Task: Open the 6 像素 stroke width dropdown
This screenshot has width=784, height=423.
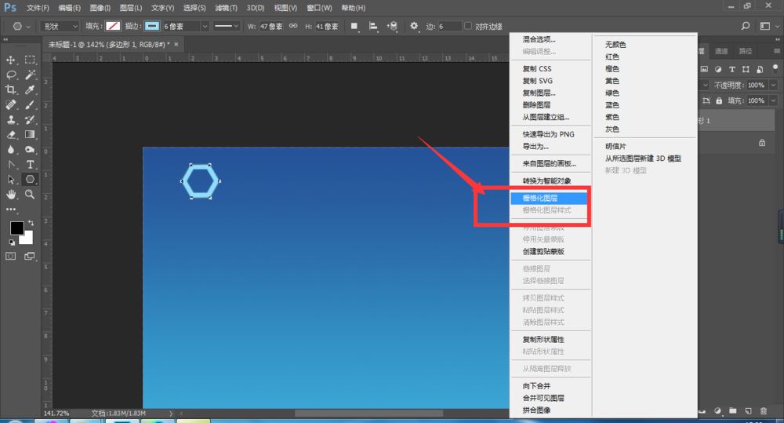Action: [x=205, y=26]
